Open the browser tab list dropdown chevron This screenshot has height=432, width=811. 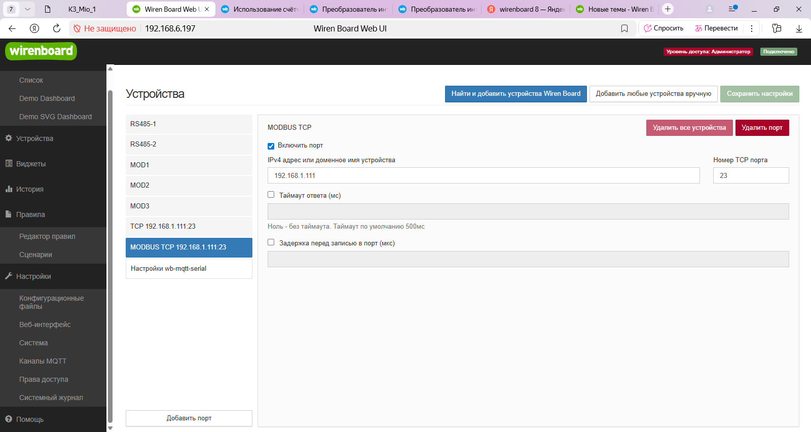tap(27, 9)
